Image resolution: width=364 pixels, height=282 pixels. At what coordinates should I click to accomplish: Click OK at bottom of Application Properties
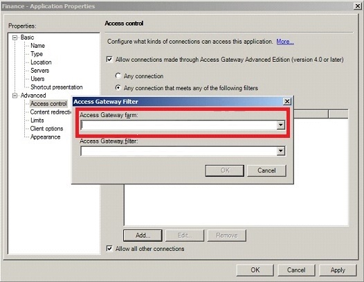click(x=255, y=270)
